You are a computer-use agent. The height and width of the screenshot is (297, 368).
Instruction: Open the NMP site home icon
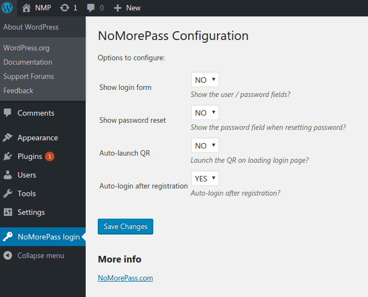coord(26,8)
